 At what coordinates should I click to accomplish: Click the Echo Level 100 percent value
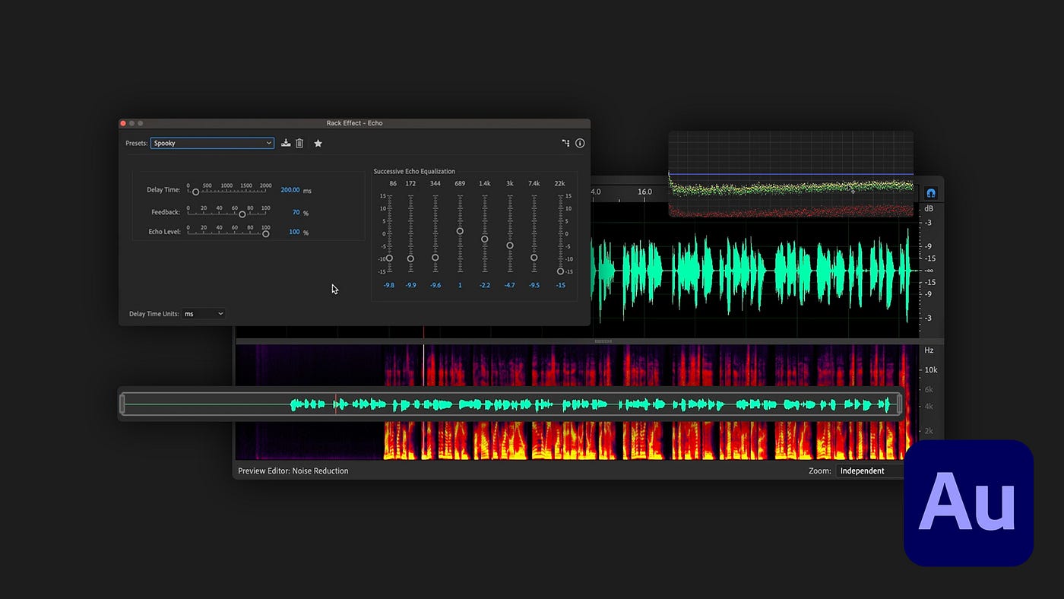click(294, 232)
